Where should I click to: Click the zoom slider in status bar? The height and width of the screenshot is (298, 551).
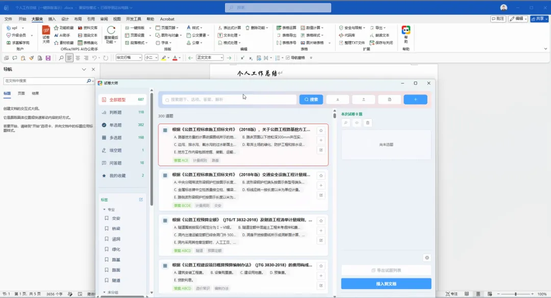(515, 294)
